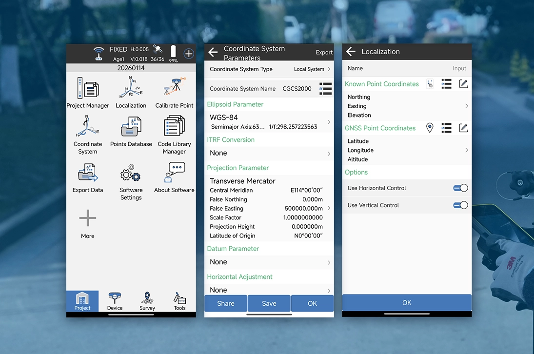Open the Project Manager icon
The height and width of the screenshot is (354, 534).
pos(88,89)
